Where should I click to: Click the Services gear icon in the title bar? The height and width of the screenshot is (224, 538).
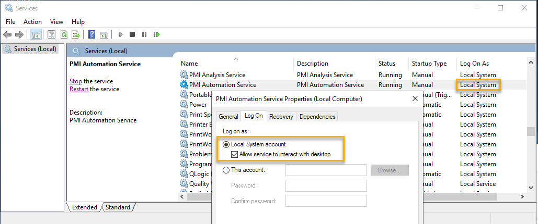tap(8, 7)
